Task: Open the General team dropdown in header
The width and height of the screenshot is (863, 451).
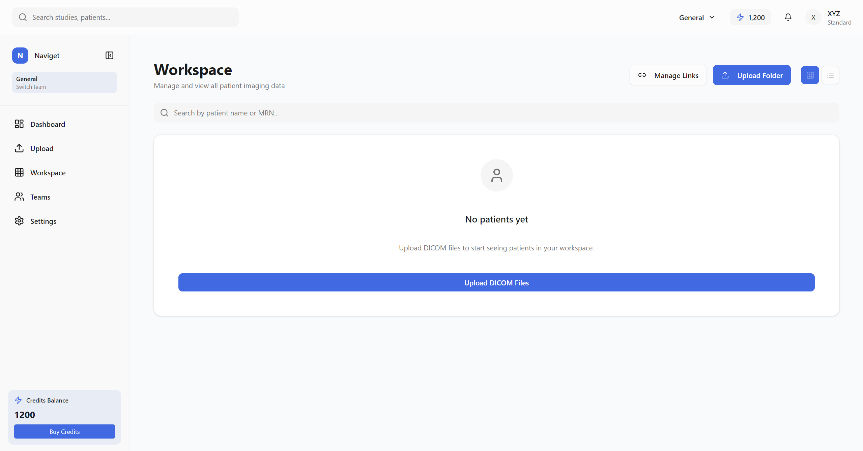Action: 697,18
